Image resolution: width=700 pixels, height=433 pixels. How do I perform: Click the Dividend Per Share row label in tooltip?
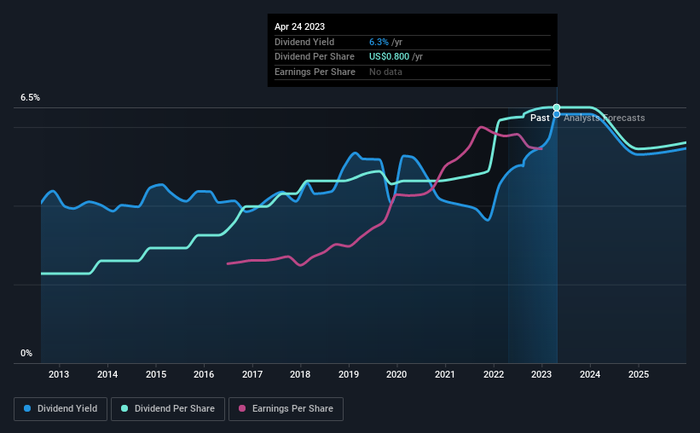click(315, 57)
